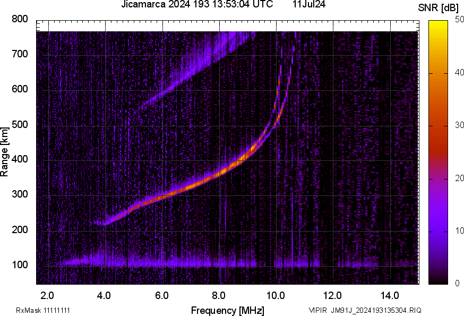Click the 600 range tick label
The height and width of the screenshot is (316, 464).
click(x=20, y=89)
